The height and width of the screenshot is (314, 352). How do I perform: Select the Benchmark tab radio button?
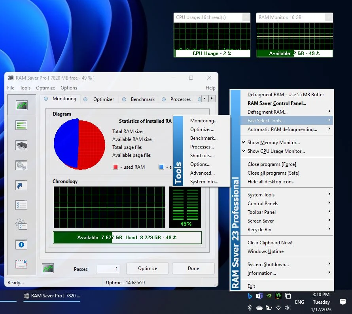(x=124, y=99)
